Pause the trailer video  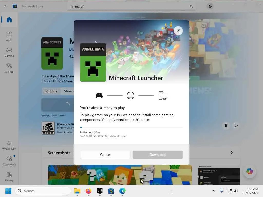(x=226, y=126)
